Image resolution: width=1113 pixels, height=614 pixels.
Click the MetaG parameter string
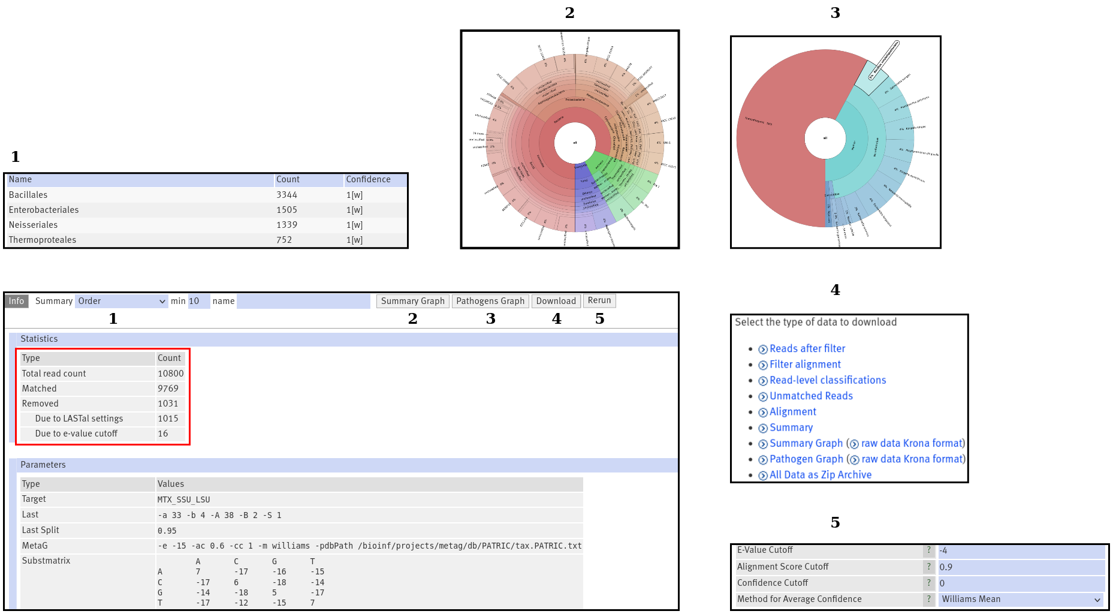[x=369, y=546]
